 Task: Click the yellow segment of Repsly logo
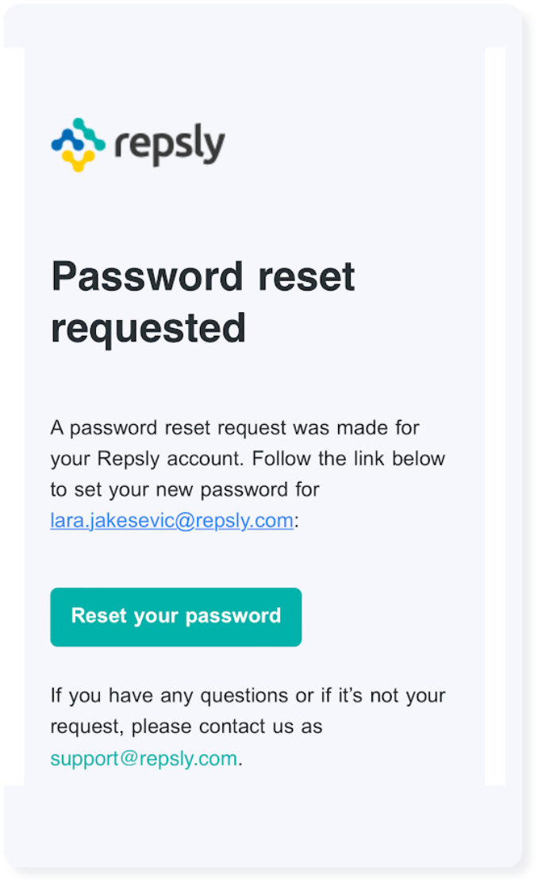coord(78,160)
